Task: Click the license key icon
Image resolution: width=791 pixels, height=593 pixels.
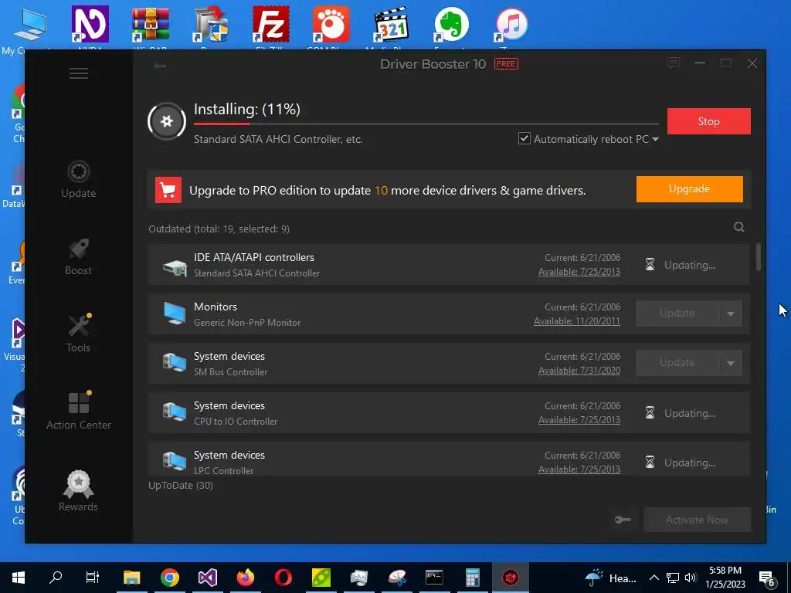Action: point(623,520)
